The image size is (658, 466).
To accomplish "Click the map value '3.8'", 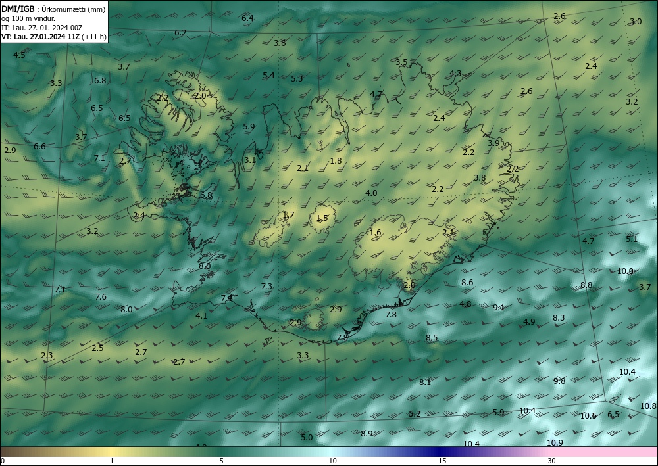I will coord(480,178).
